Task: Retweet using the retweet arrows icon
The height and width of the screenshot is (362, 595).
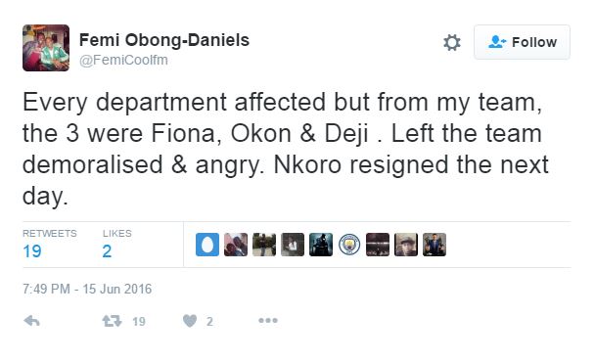Action: coord(112,321)
